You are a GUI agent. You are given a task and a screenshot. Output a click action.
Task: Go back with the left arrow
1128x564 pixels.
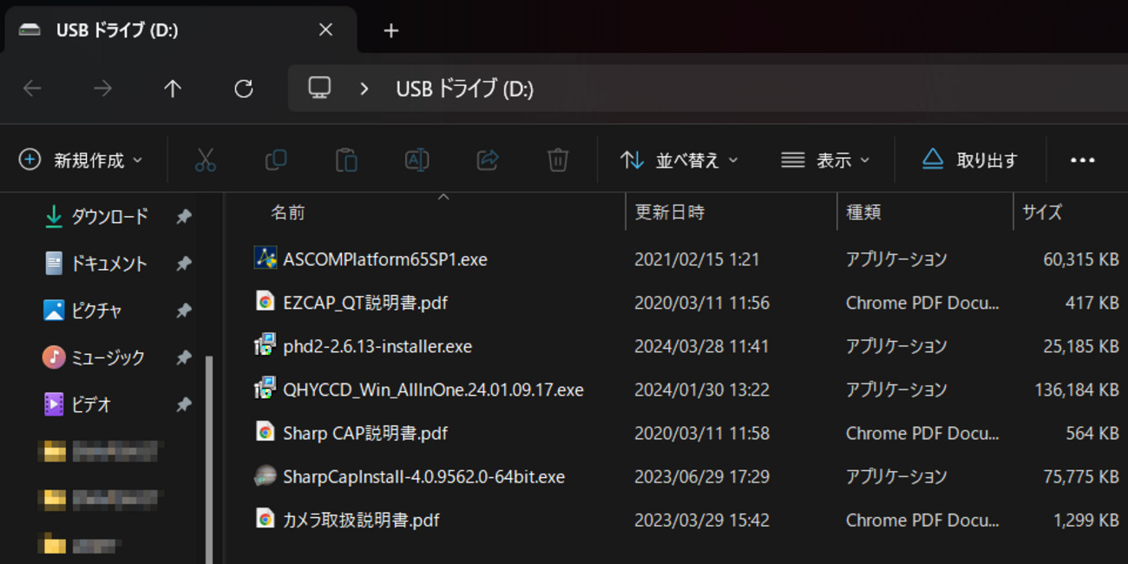coord(32,89)
